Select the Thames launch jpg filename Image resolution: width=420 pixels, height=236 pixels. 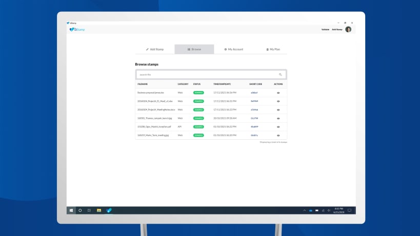click(154, 118)
